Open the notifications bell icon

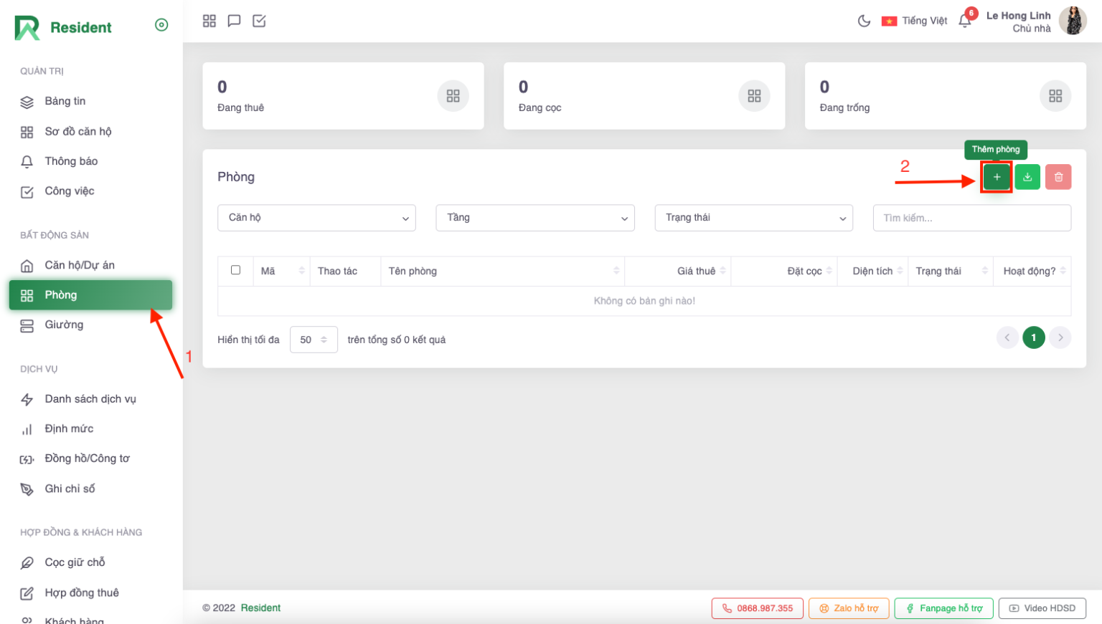pyautogui.click(x=965, y=21)
